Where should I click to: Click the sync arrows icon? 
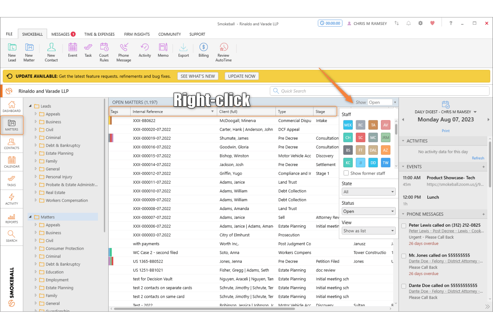coord(396,23)
